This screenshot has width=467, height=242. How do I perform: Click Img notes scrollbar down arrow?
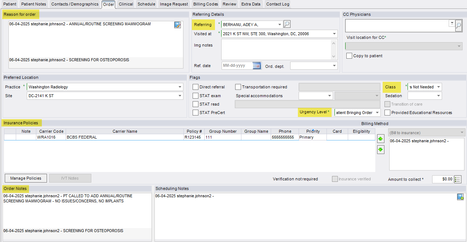[334, 56]
